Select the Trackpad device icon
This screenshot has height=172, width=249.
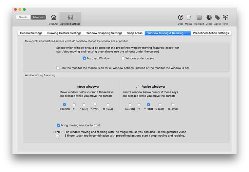tap(199, 18)
